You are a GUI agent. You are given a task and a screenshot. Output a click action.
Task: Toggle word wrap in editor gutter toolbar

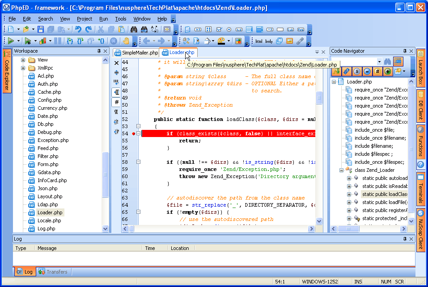coord(117,82)
